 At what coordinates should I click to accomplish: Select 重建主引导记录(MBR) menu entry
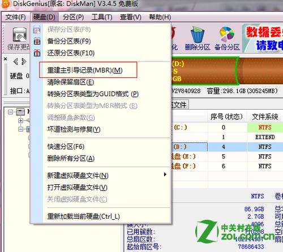pyautogui.click(x=85, y=70)
